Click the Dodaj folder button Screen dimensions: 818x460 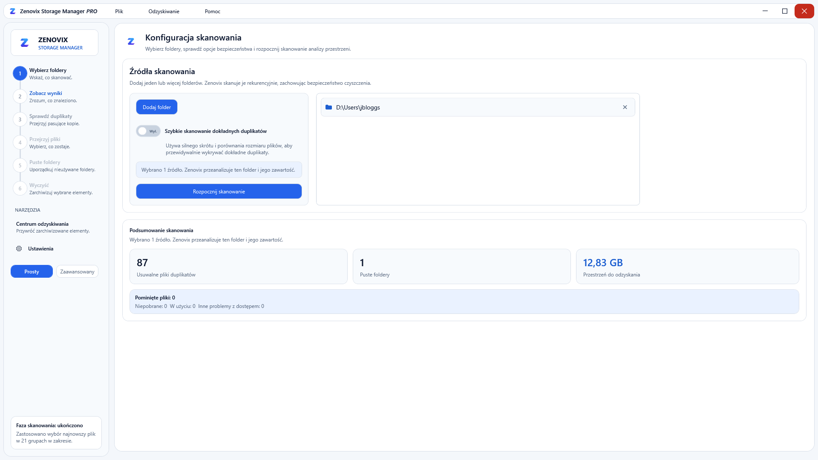pos(157,107)
